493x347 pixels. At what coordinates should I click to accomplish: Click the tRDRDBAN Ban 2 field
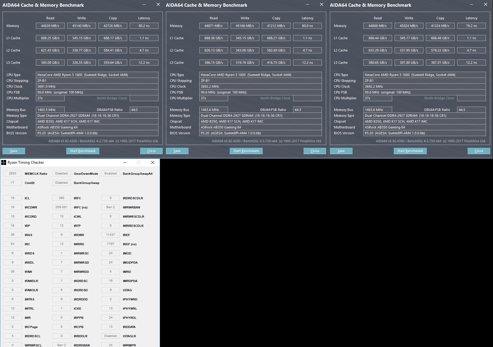pos(62,345)
